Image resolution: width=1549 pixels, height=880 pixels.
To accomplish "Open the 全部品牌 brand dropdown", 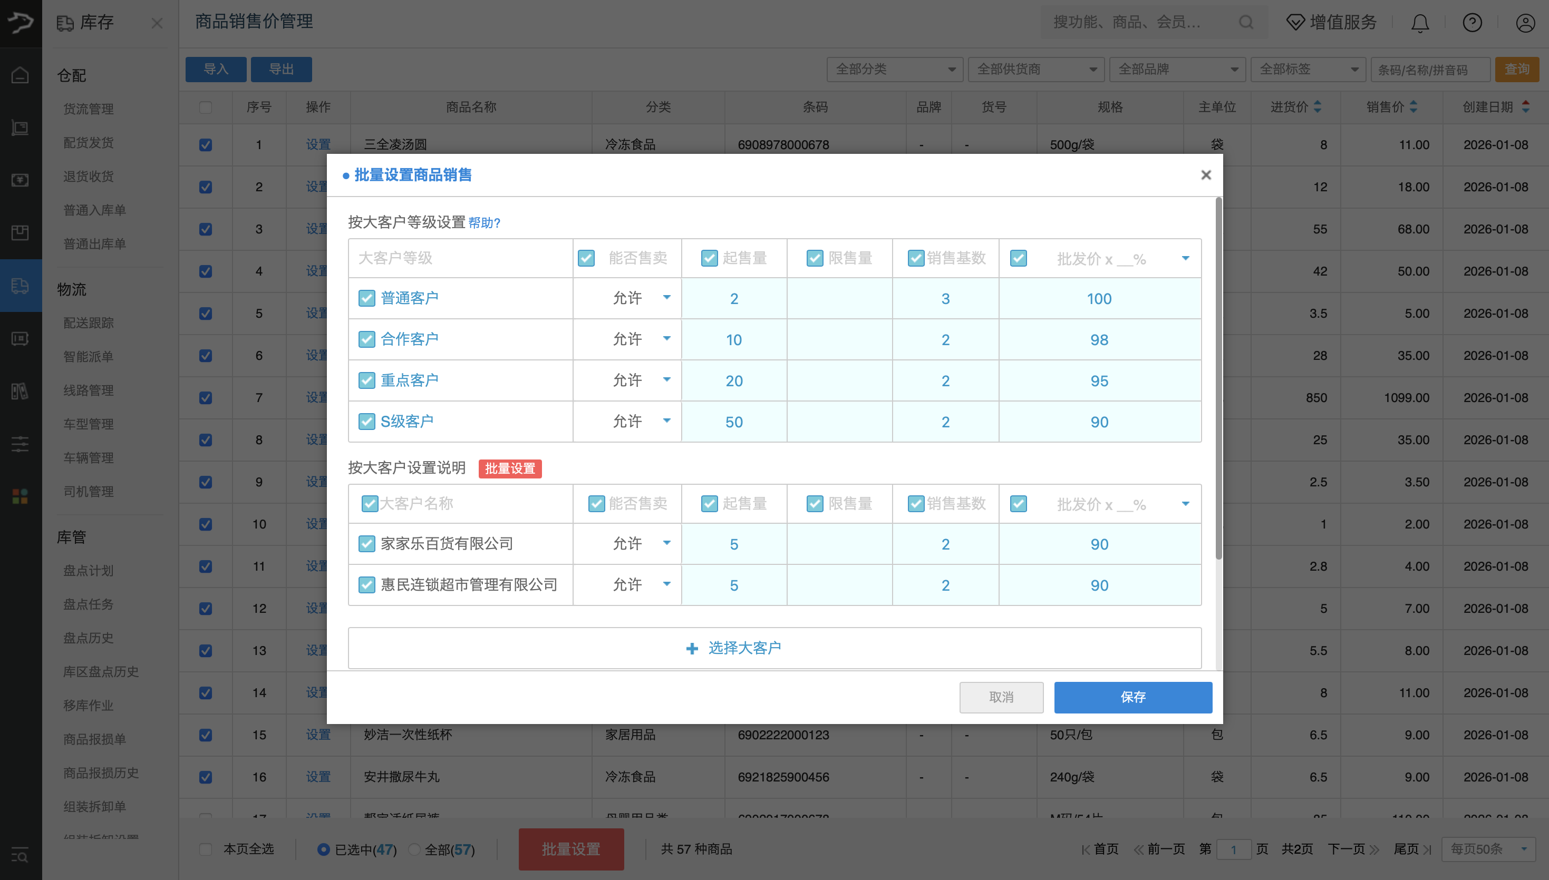I will coord(1177,69).
